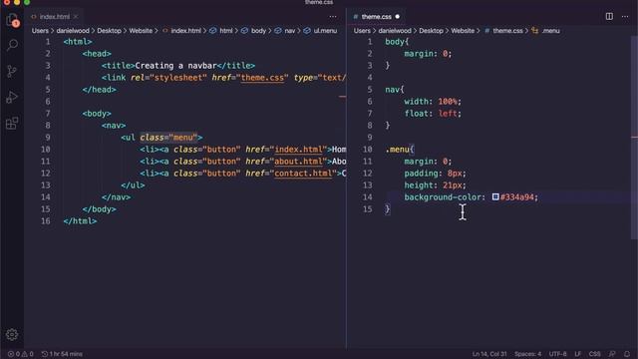Follow the about.html href link
Image resolution: width=638 pixels, height=359 pixels.
pos(299,162)
